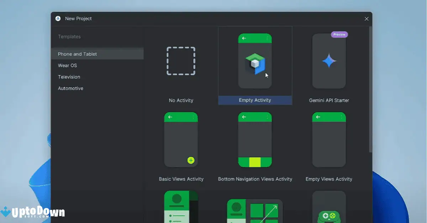Screen dimensions: 427x223
Task: Open the Television template category
Action: [x=69, y=77]
